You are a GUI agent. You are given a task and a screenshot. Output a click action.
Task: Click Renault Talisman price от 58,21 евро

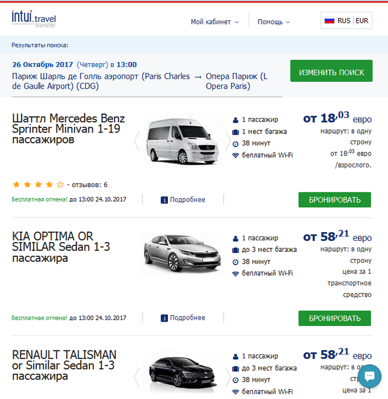tap(338, 354)
